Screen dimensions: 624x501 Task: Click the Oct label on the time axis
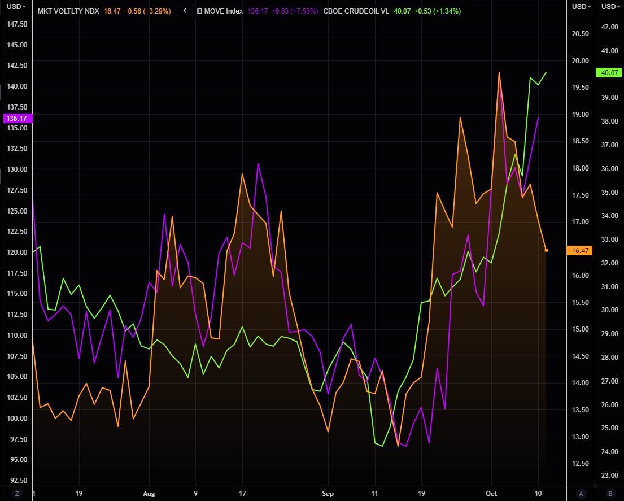491,494
